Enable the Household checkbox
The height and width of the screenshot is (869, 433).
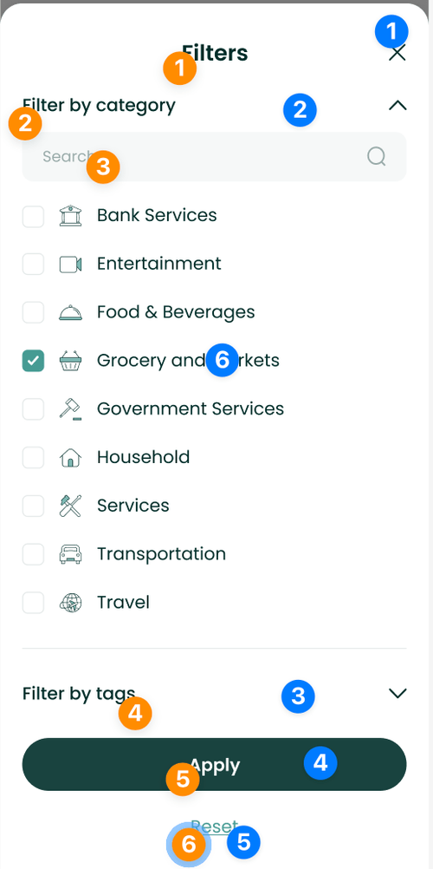pos(33,458)
